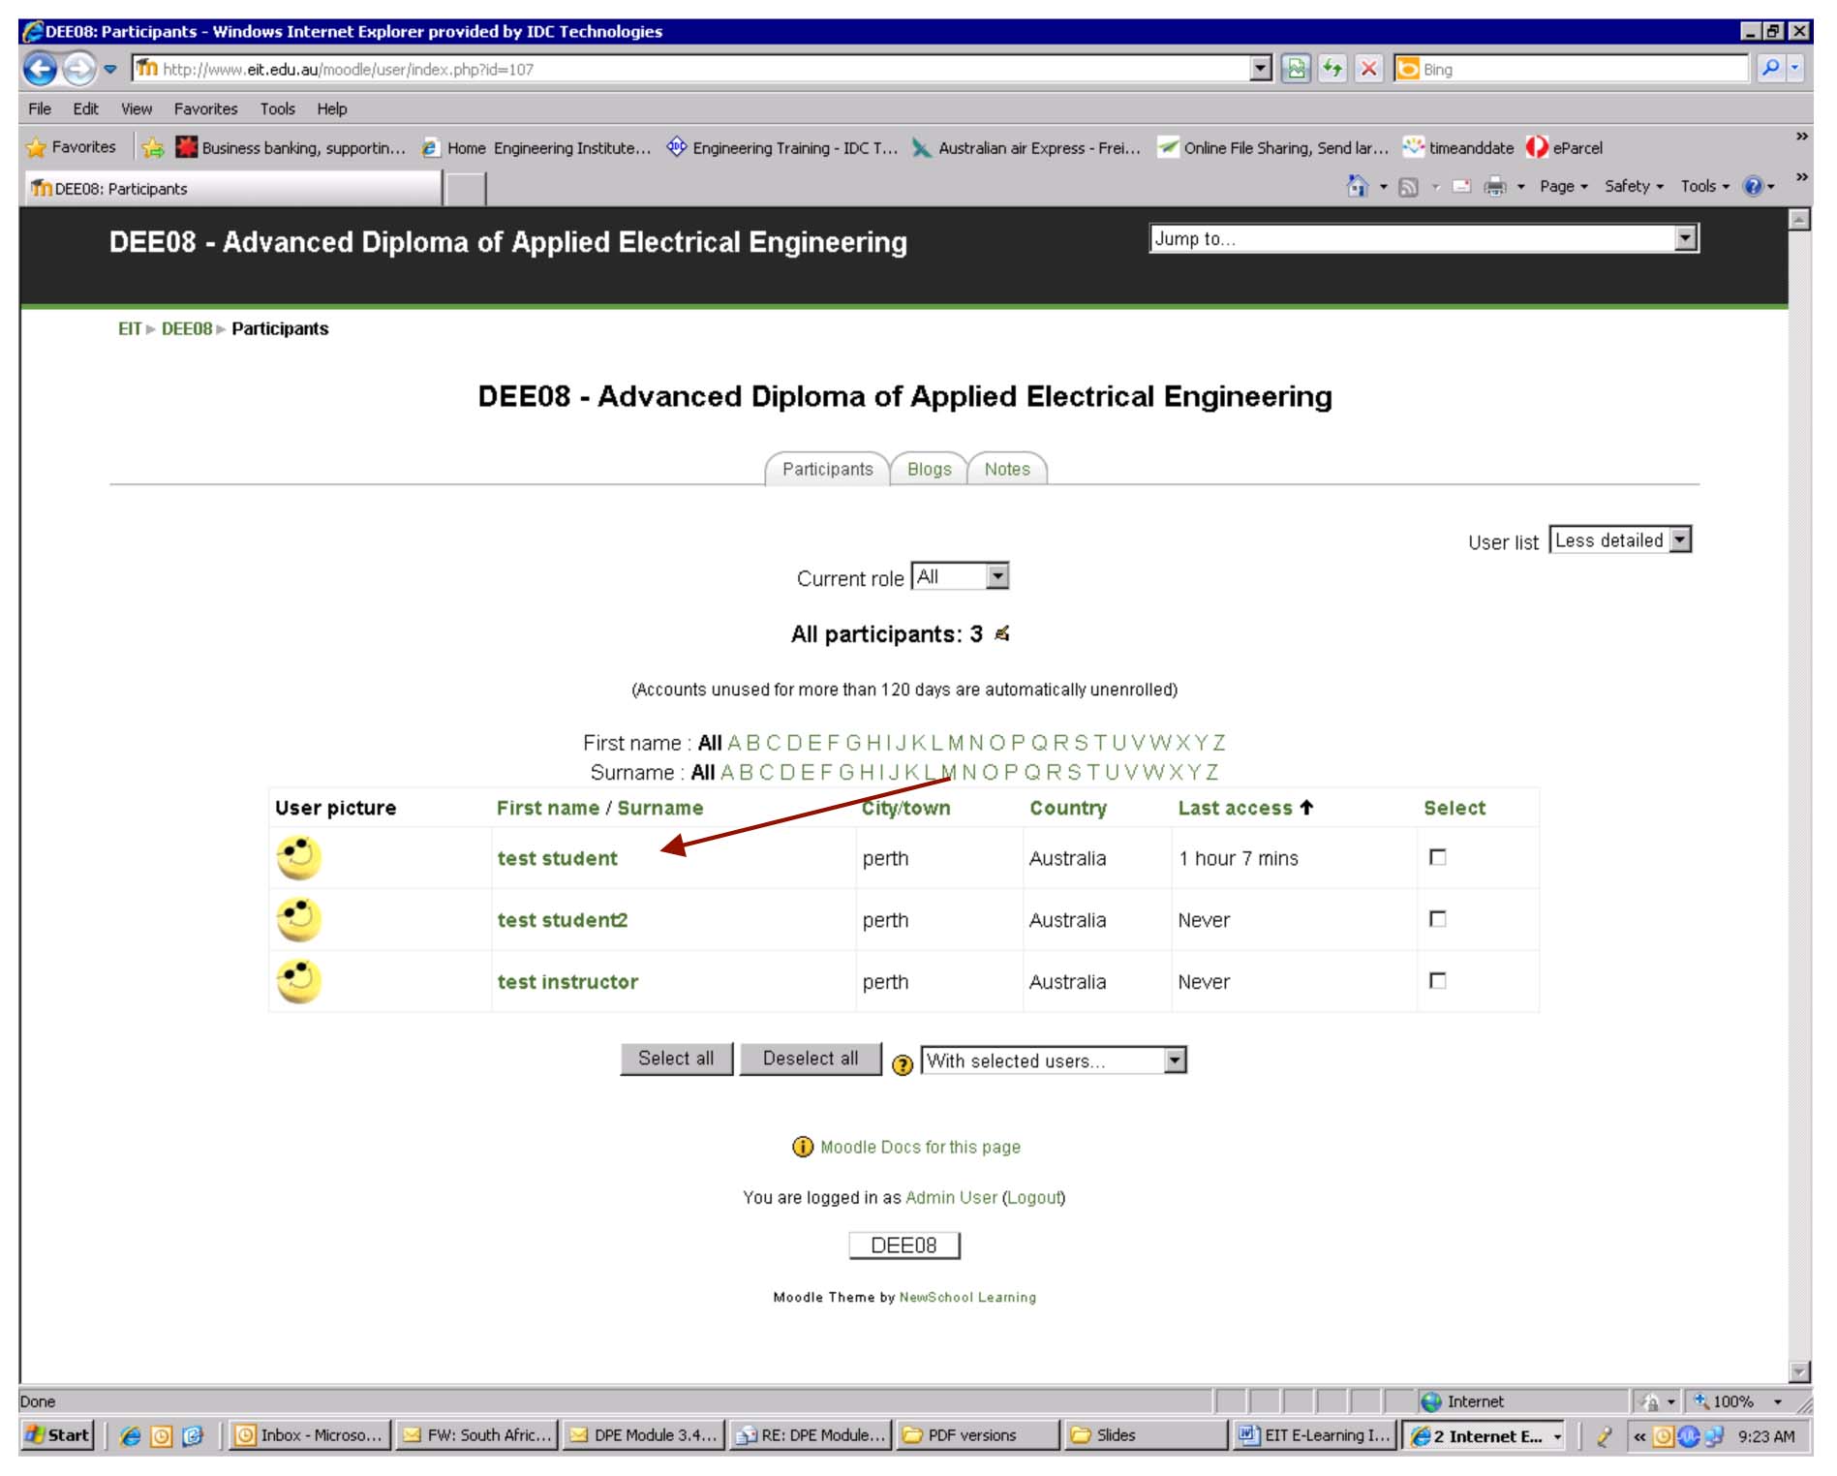
Task: Click the Start button in taskbar
Action: tap(57, 1435)
